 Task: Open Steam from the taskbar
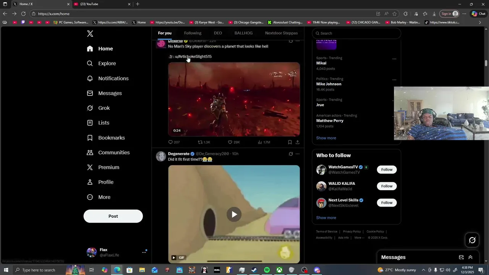pyautogui.click(x=254, y=270)
